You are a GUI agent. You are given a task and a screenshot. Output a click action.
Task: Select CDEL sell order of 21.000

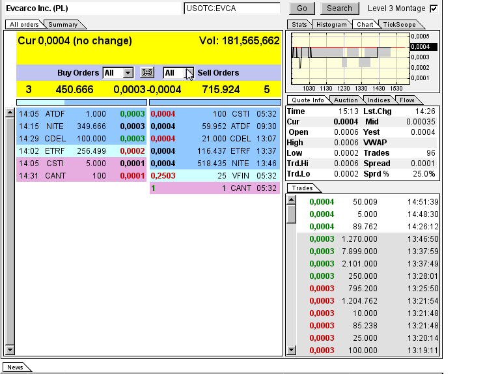click(x=215, y=139)
